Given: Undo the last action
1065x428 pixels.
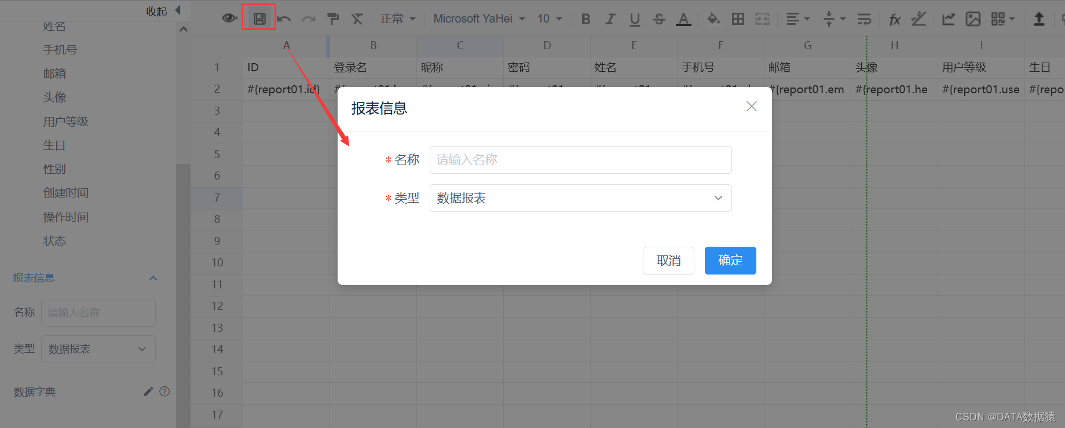Looking at the screenshot, I should 284,19.
